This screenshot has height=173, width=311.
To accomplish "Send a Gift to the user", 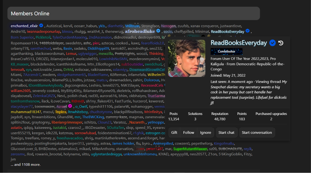I will pyautogui.click(x=174, y=133).
